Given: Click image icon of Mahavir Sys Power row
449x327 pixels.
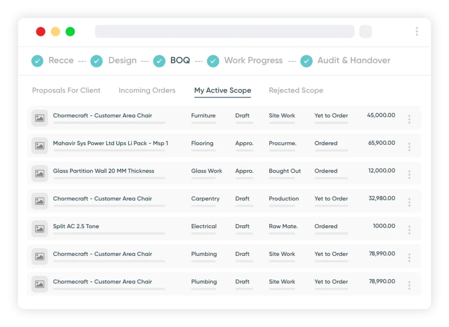Looking at the screenshot, I should (39, 146).
